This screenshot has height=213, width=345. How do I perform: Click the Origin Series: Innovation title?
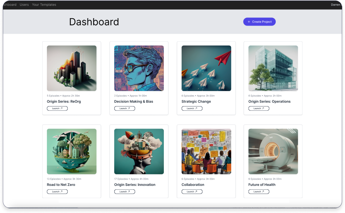pyautogui.click(x=135, y=185)
